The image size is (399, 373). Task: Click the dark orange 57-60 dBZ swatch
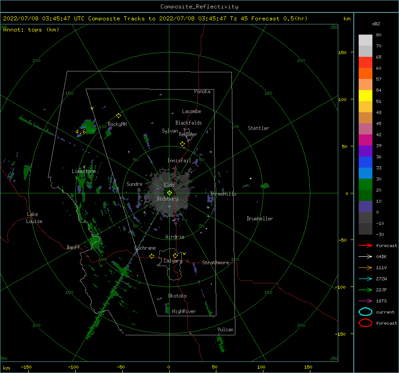(365, 74)
